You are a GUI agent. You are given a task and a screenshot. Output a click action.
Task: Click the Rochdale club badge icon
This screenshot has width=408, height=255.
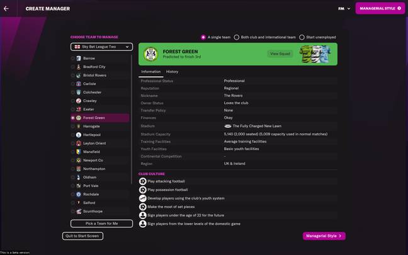coord(79,195)
